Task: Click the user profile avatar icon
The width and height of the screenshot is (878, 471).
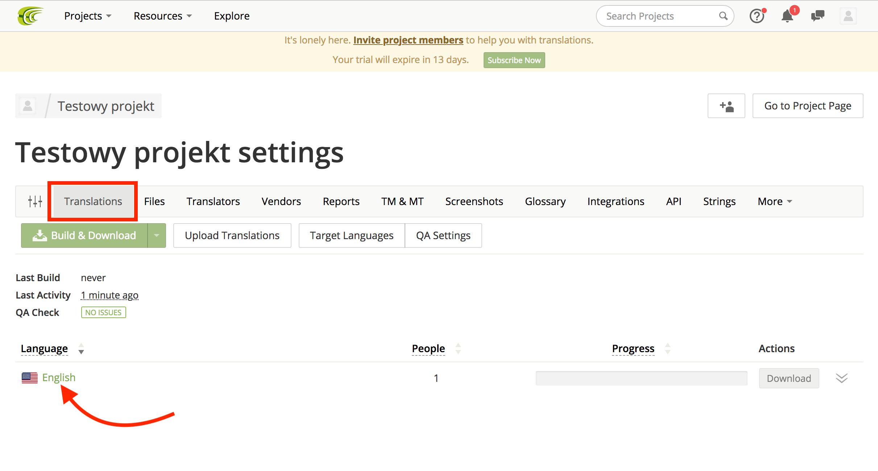Action: point(848,16)
